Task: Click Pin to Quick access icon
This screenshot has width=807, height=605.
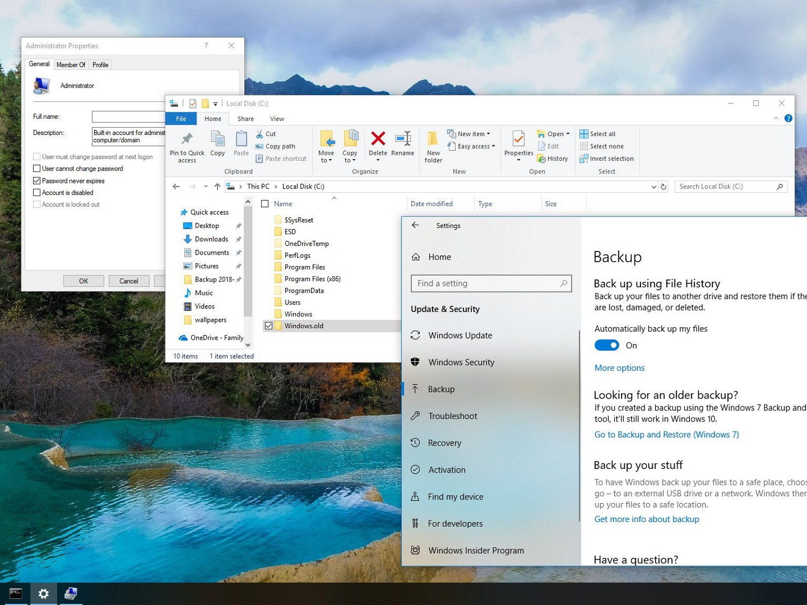Action: tap(187, 139)
